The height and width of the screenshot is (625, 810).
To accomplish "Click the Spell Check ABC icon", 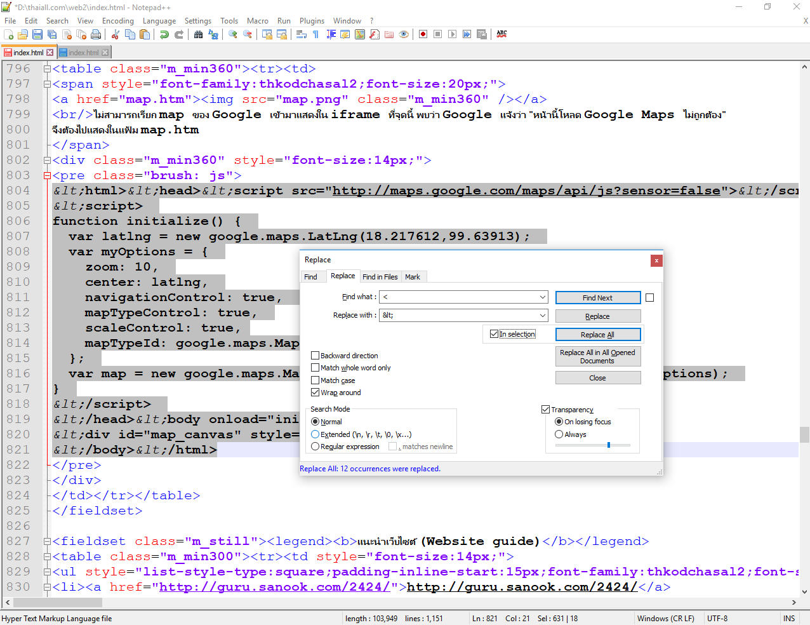I will (501, 34).
